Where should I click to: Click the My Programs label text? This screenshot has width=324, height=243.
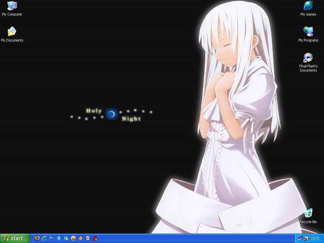(x=308, y=40)
